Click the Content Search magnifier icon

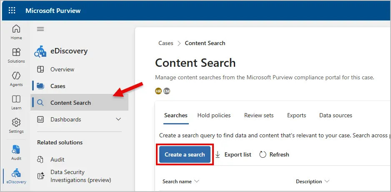click(x=40, y=103)
